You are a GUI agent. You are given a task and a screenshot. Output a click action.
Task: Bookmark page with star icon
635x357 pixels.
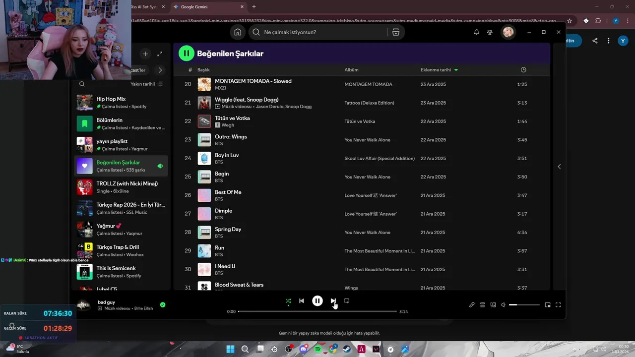[570, 21]
